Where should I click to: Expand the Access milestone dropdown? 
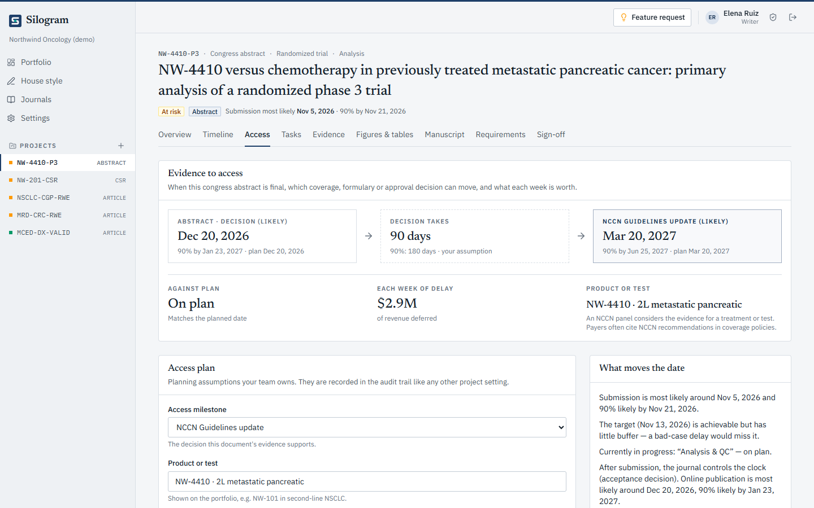(367, 427)
